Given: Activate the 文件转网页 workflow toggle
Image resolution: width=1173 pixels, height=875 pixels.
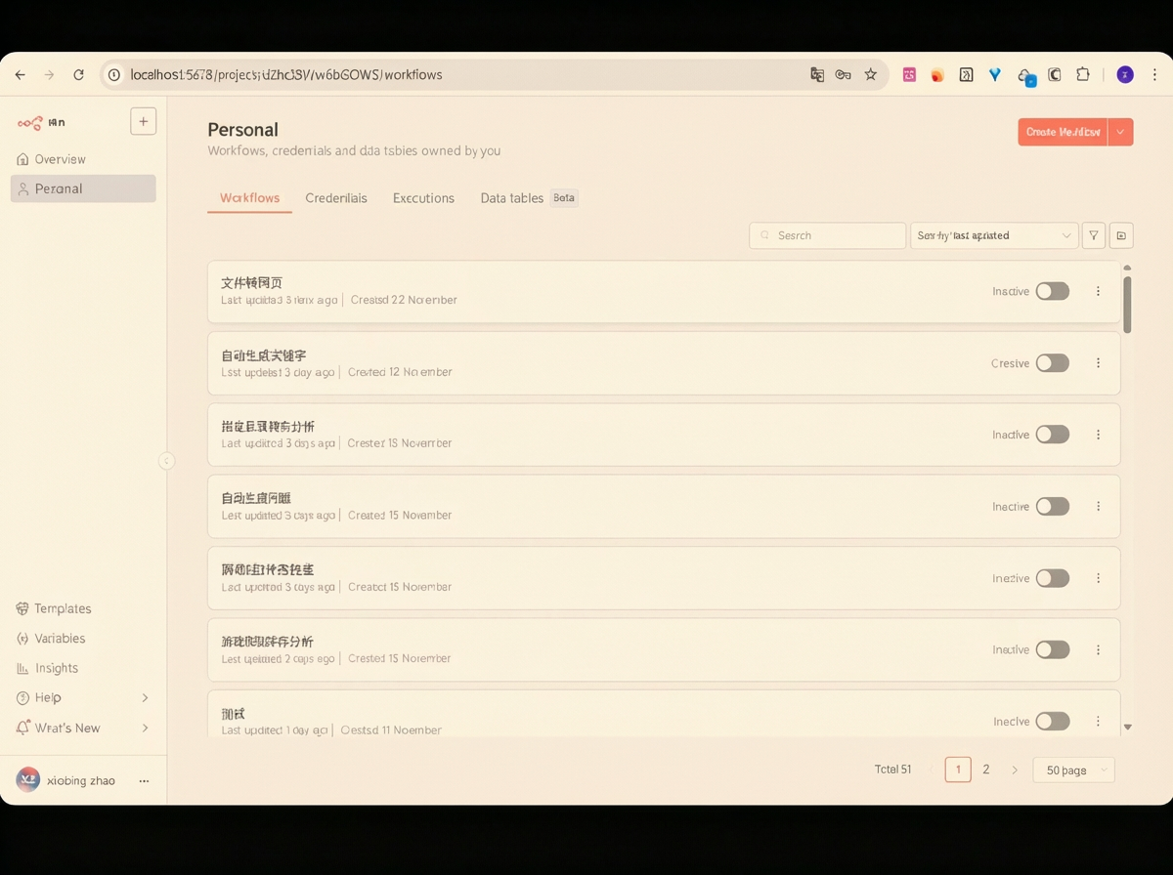Looking at the screenshot, I should click(1053, 290).
